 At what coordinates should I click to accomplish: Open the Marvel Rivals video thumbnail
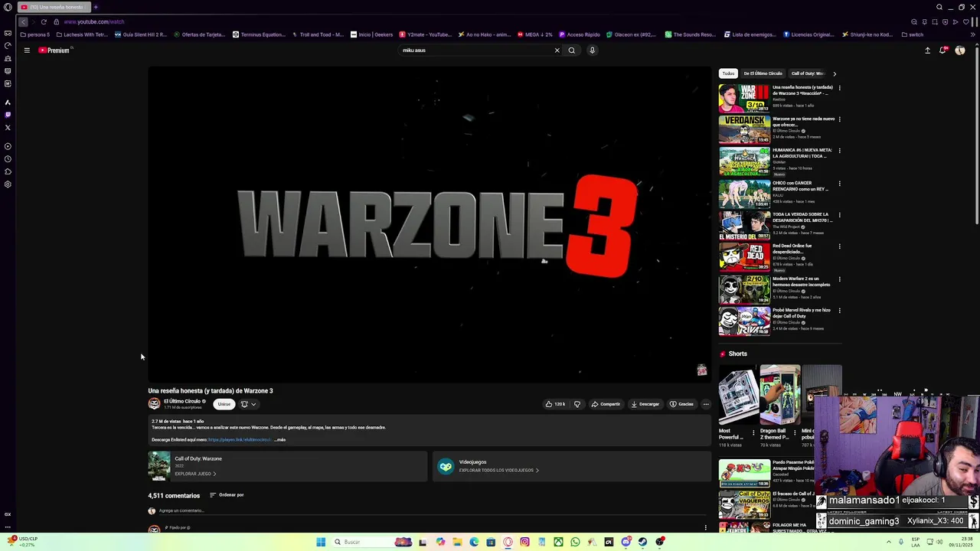744,321
